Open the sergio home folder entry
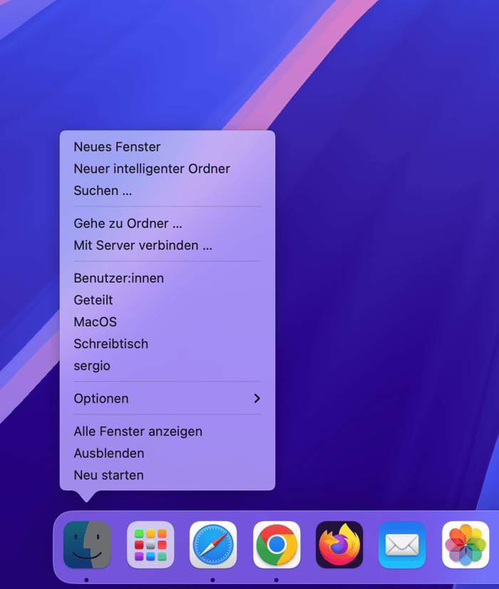Viewport: 499px width, 589px height. [x=92, y=366]
